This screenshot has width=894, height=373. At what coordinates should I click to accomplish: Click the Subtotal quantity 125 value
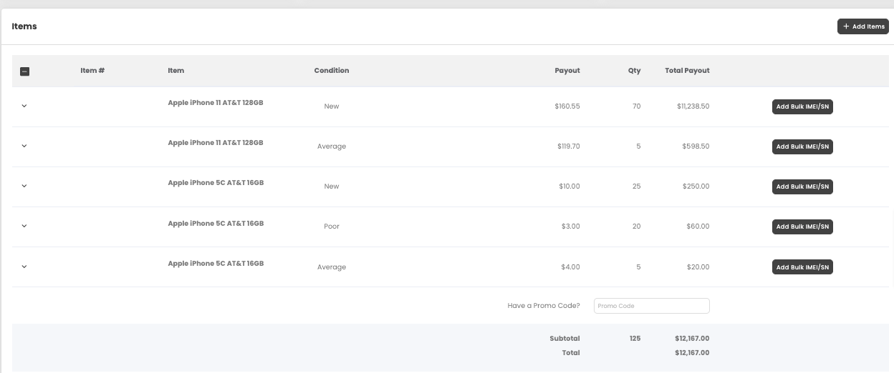(635, 339)
